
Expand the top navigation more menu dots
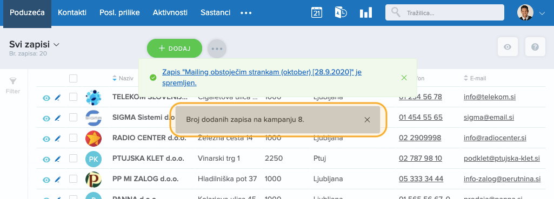click(246, 13)
